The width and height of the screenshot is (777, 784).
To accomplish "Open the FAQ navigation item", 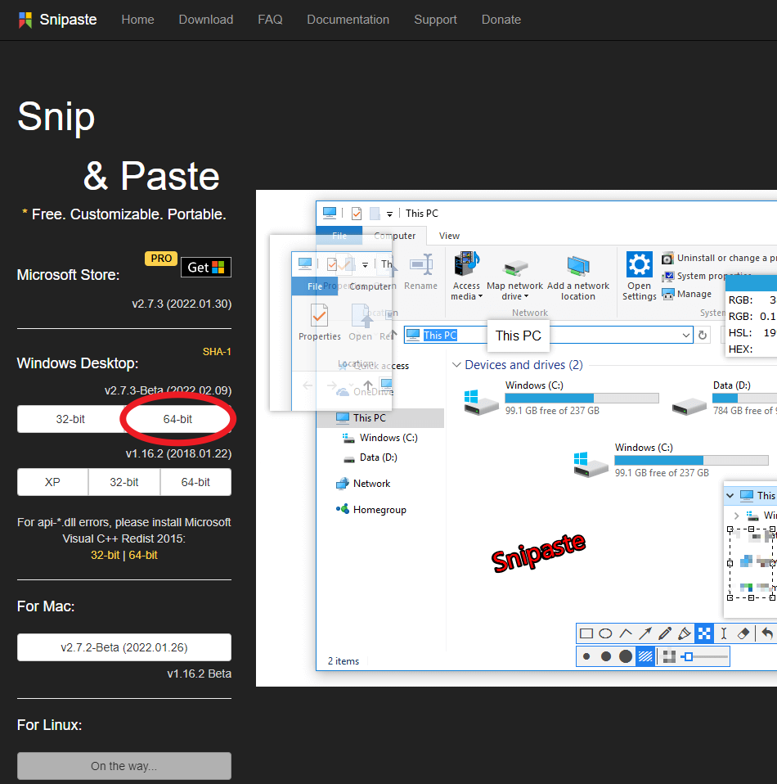I will tap(271, 20).
